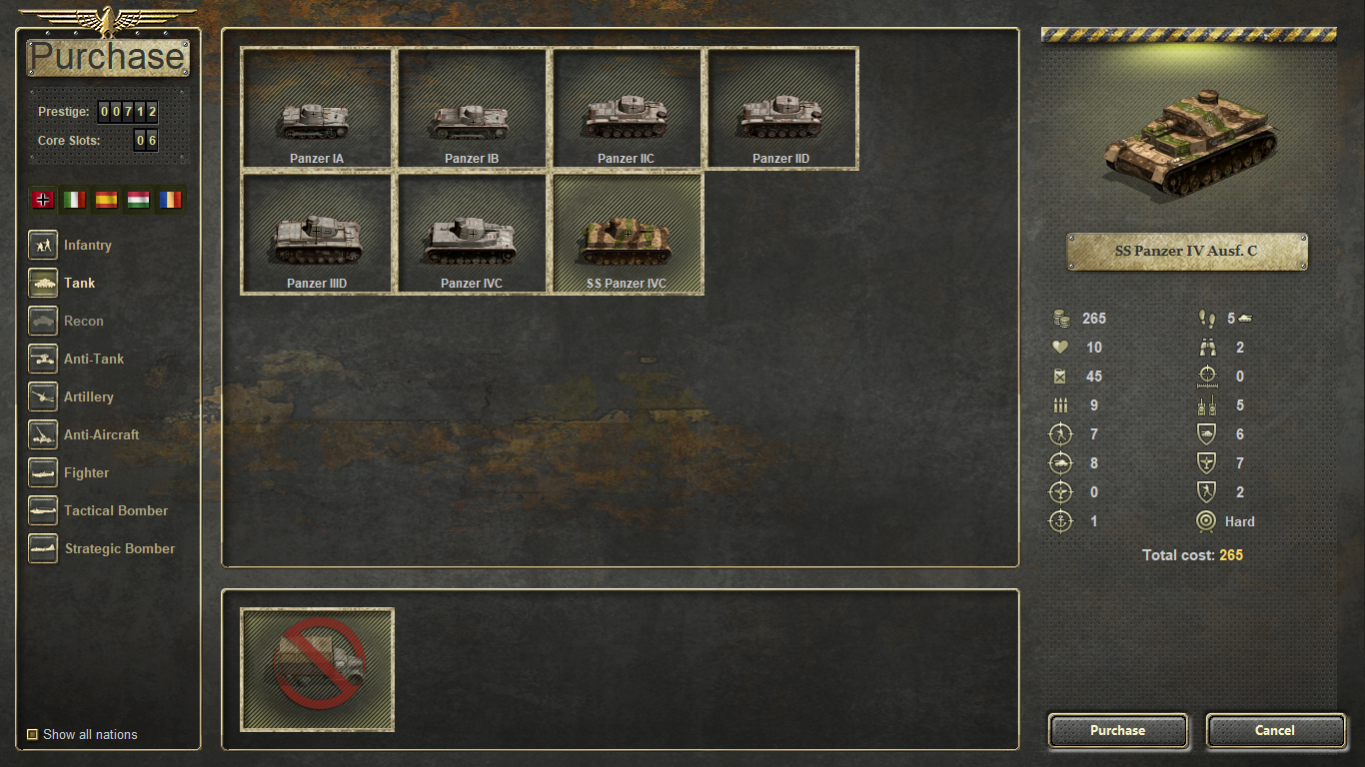This screenshot has height=767, width=1365.
Task: Click the Cancel button
Action: coord(1275,730)
